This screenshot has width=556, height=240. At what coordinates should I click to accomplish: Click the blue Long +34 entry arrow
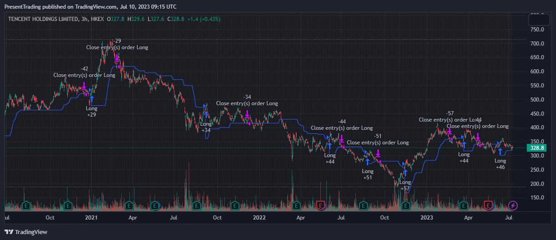point(206,115)
